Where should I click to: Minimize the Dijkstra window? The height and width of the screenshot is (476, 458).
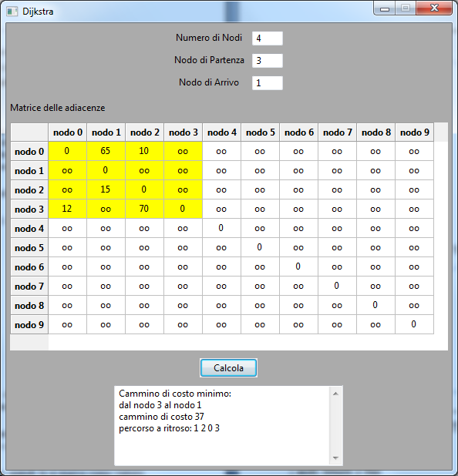(385, 8)
